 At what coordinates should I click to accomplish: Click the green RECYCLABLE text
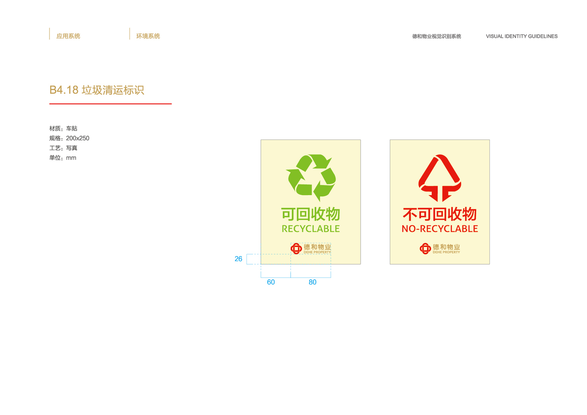(311, 229)
